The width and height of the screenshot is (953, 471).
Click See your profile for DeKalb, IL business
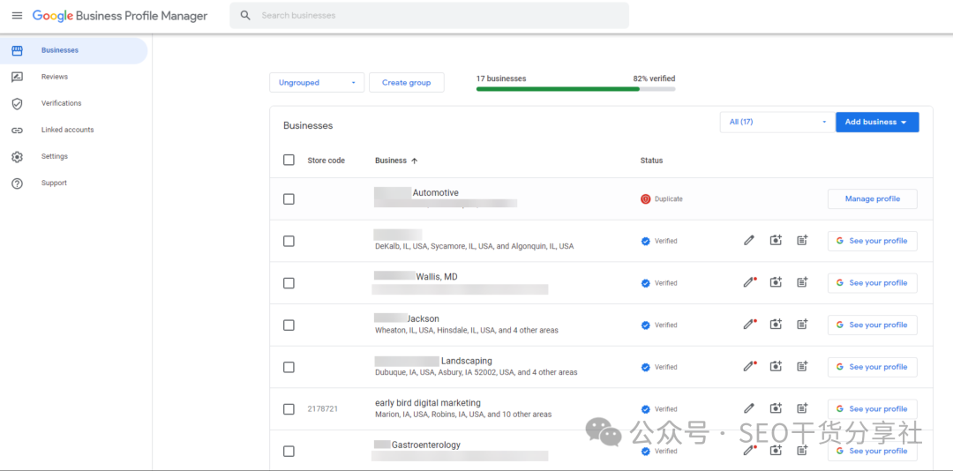pyautogui.click(x=872, y=241)
